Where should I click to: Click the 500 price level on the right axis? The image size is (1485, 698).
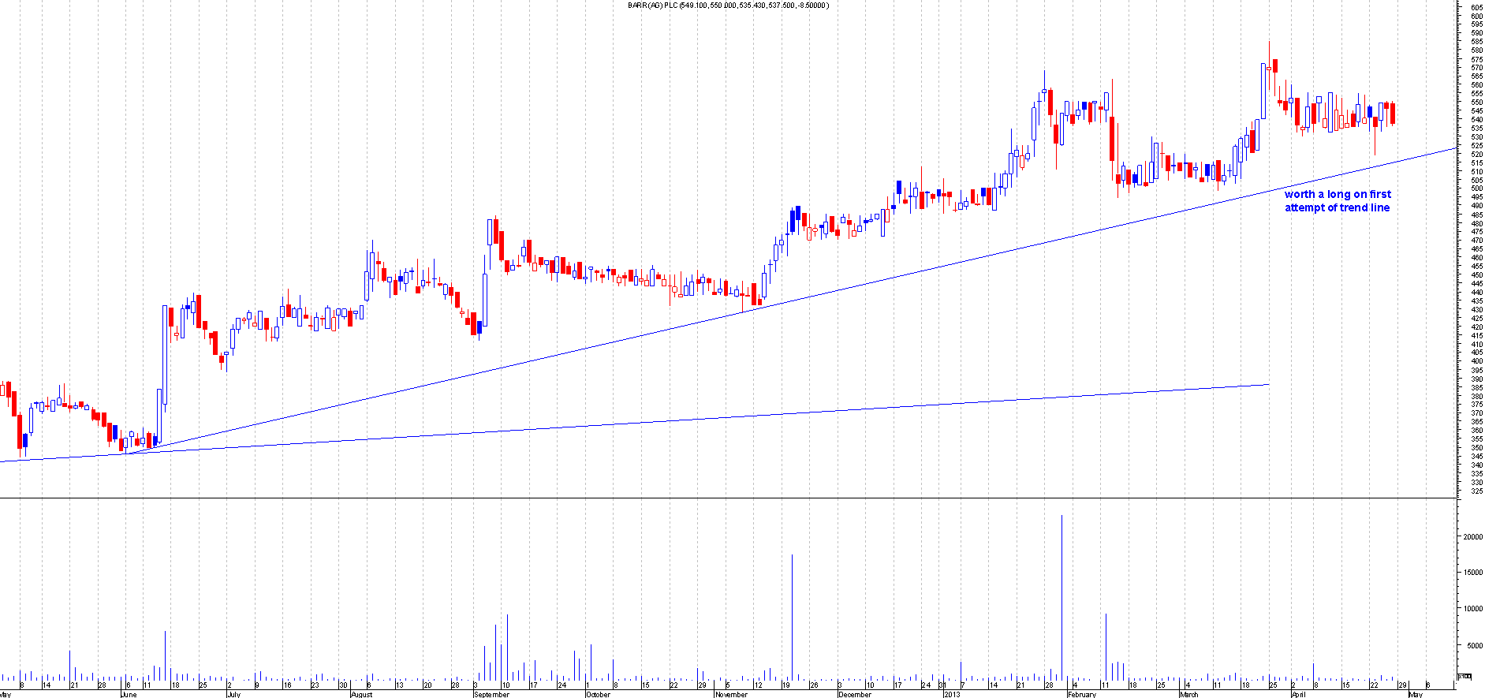pyautogui.click(x=1476, y=188)
